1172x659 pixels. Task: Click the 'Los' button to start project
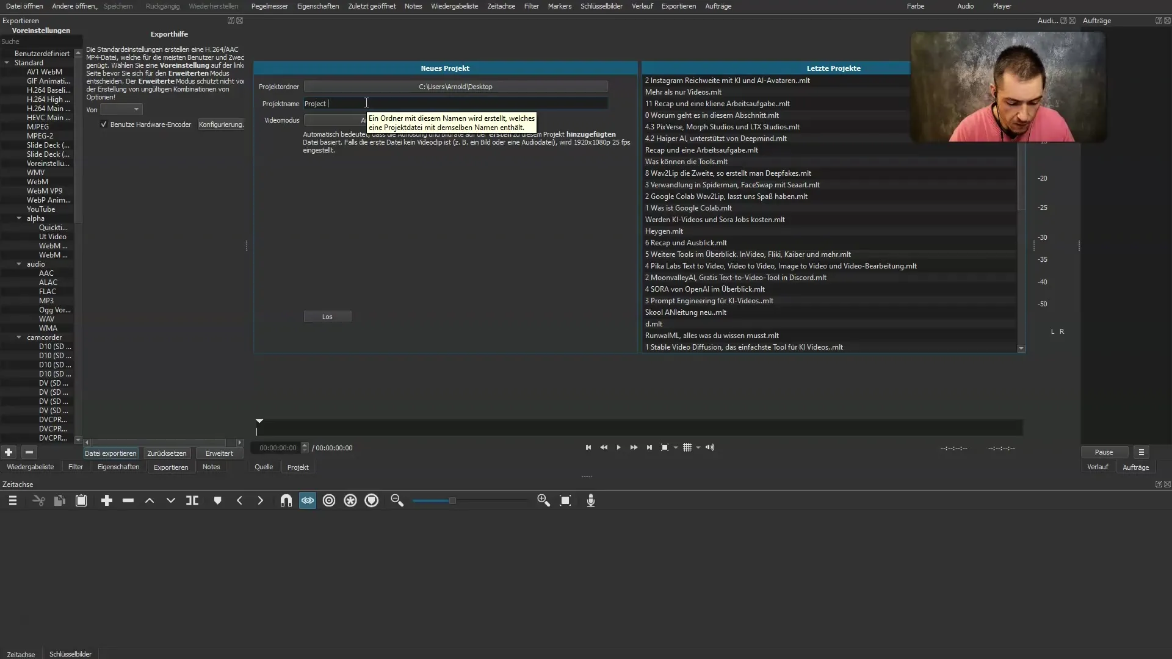[328, 316]
